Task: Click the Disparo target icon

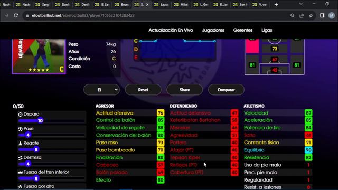Action: coord(20,115)
